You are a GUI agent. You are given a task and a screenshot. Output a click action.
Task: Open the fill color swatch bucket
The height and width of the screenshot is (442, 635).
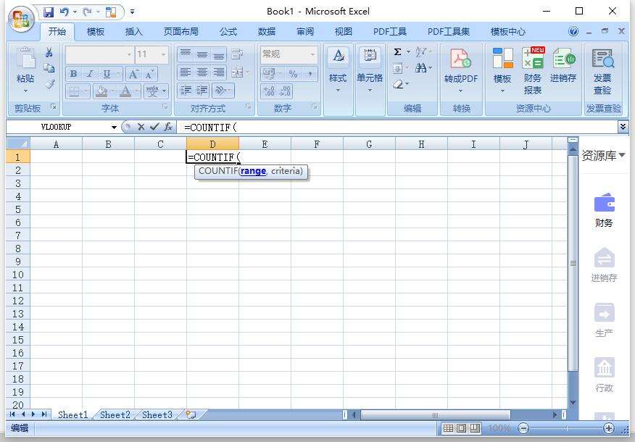click(x=101, y=91)
